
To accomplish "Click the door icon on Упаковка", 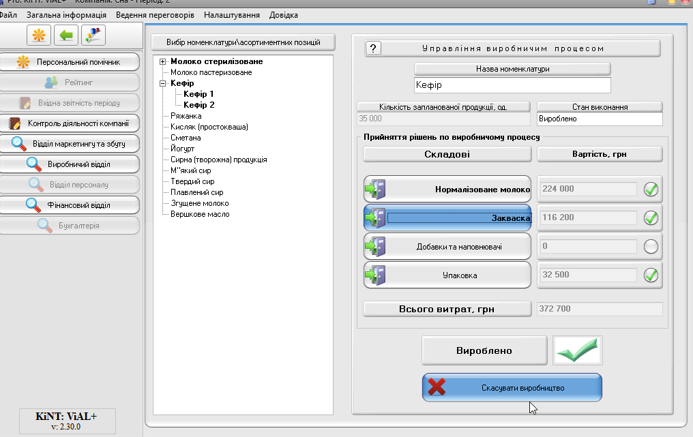I will [x=376, y=275].
